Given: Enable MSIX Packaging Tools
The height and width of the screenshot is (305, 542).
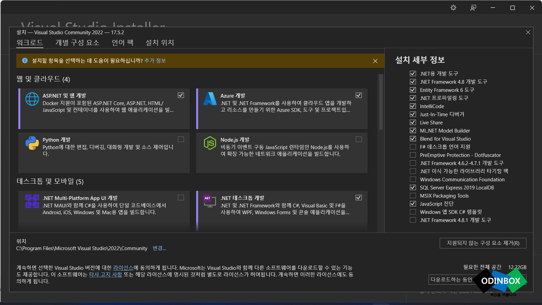Looking at the screenshot, I should (413, 196).
